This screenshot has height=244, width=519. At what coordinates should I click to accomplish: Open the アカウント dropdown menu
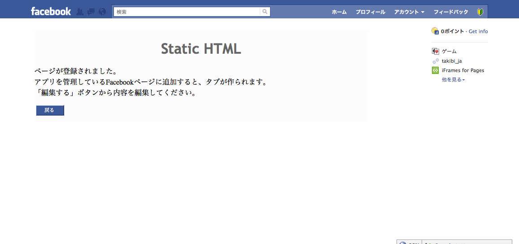click(x=409, y=12)
